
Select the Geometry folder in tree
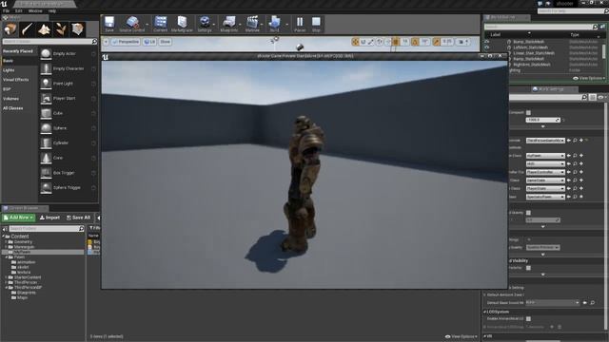click(x=23, y=241)
